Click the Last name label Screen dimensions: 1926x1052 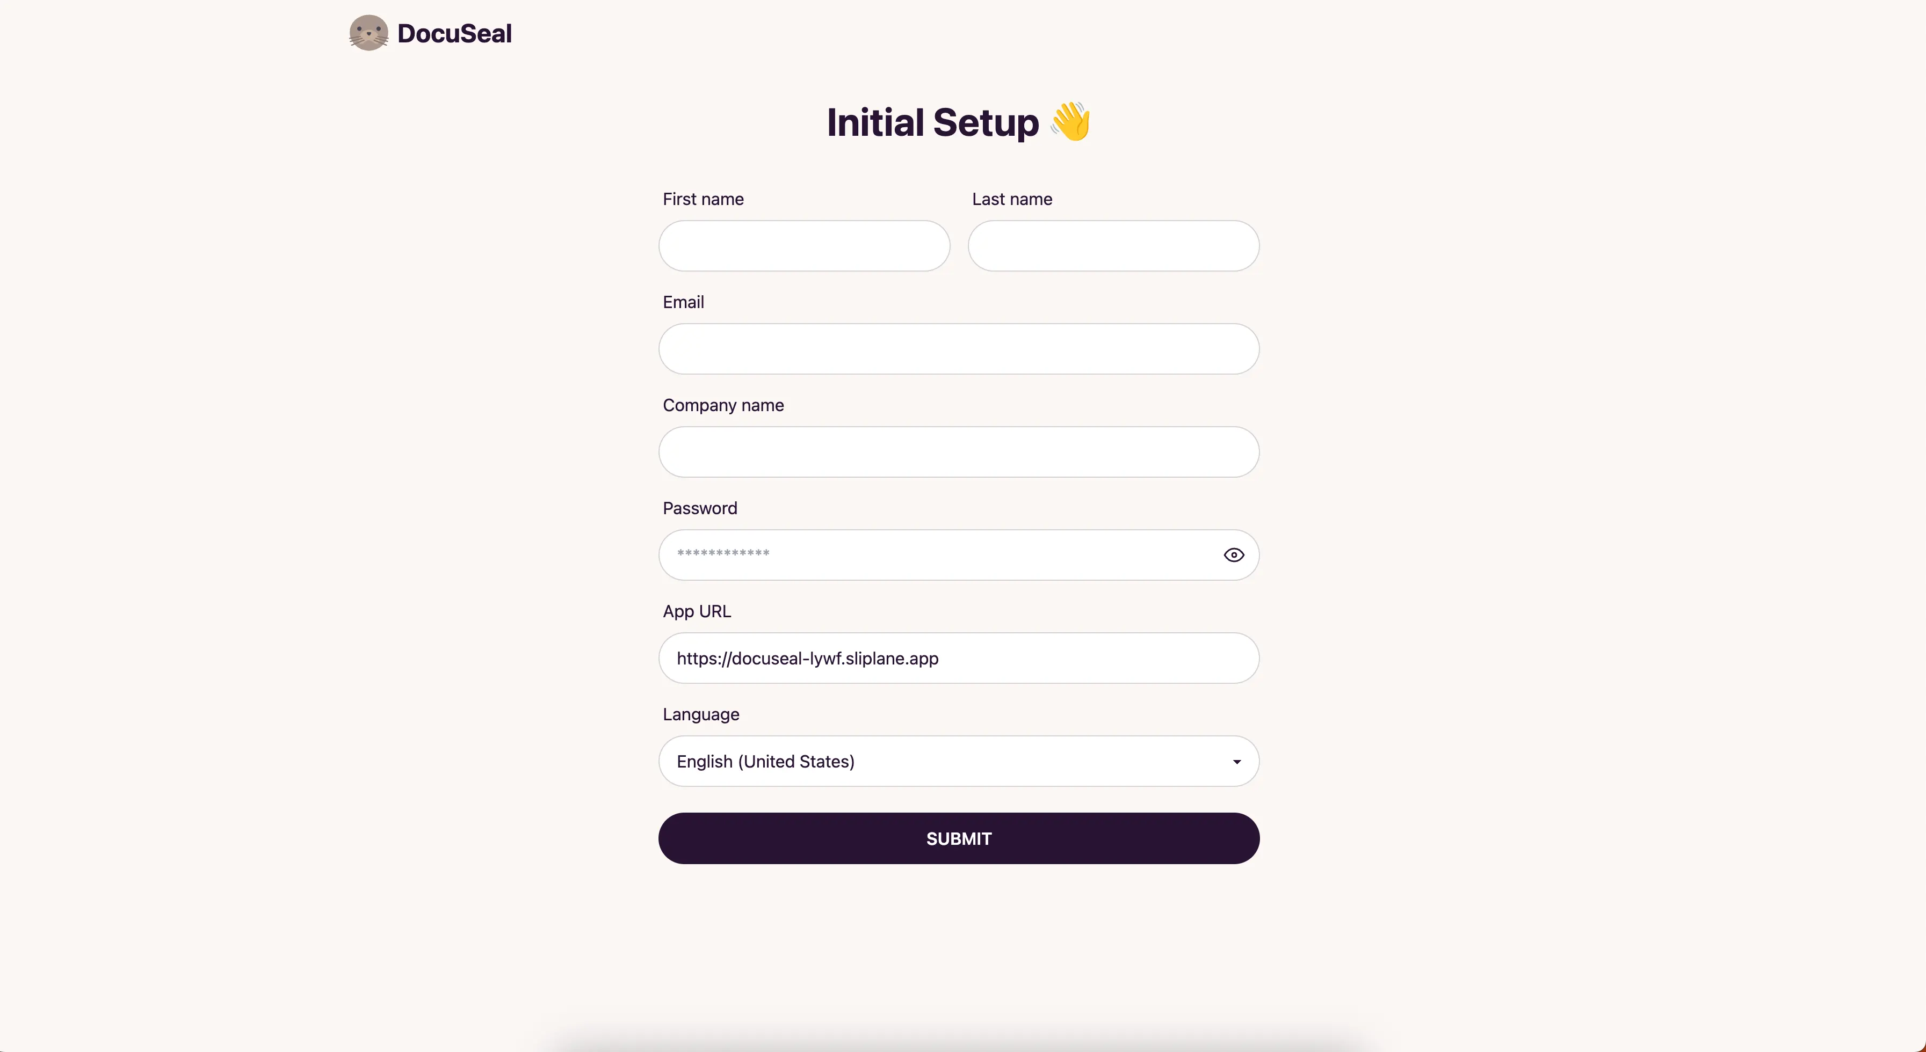tap(1011, 199)
